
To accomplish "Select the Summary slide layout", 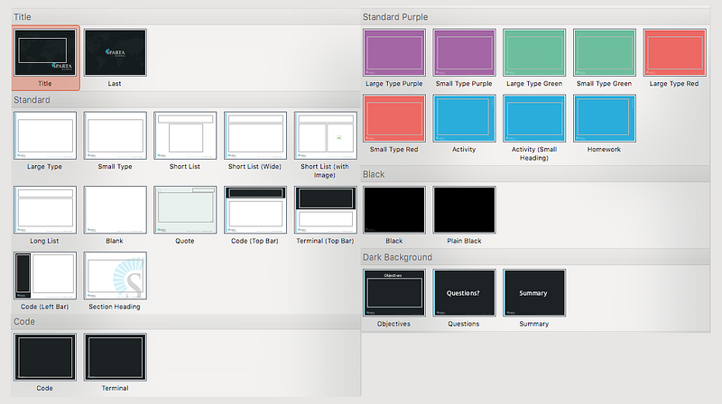I will (x=534, y=293).
